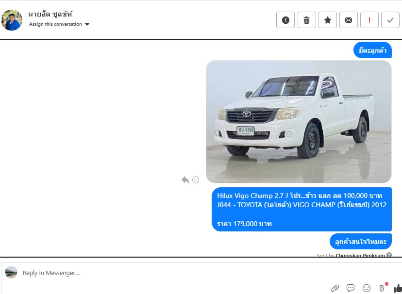Reply to truck photo with arrow icon
The width and height of the screenshot is (402, 294).
pos(185,180)
